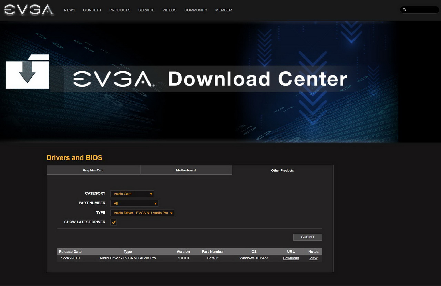Click the EVGA wordmark in the banner
The height and width of the screenshot is (286, 441).
113,79
